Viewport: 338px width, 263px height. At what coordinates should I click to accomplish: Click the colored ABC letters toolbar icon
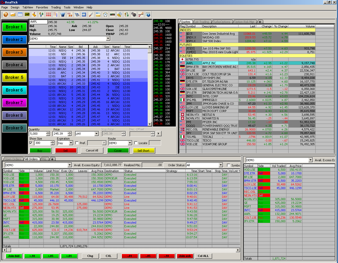point(56,14)
